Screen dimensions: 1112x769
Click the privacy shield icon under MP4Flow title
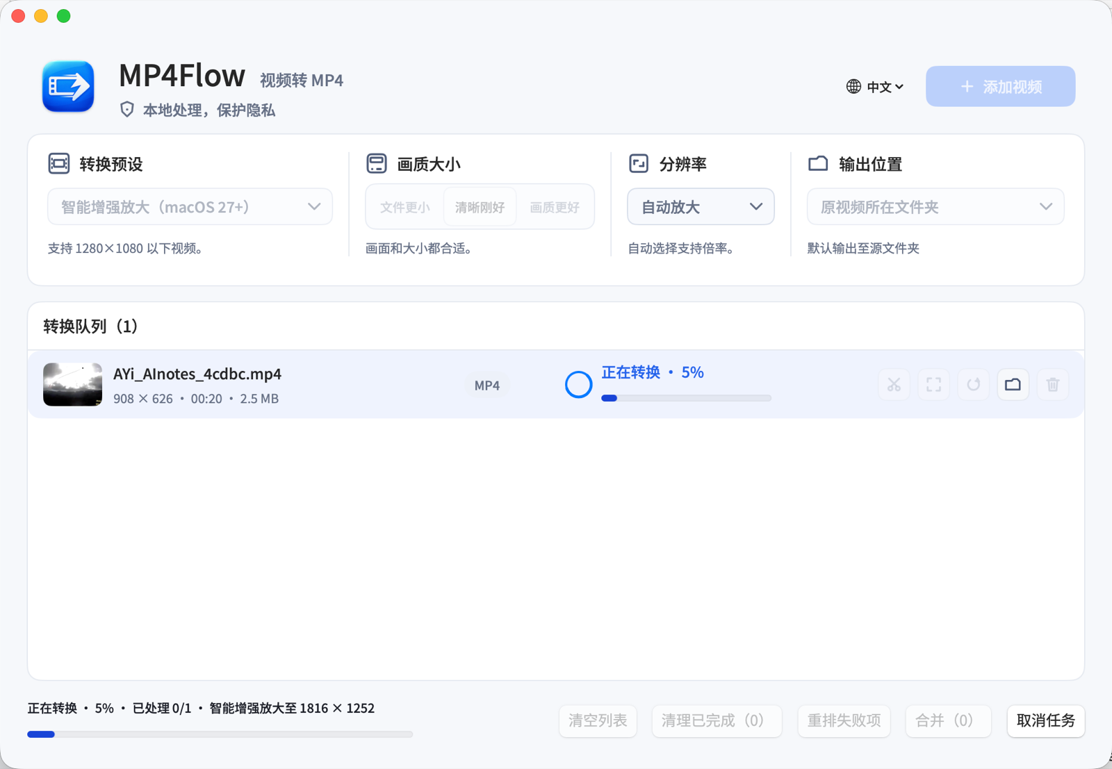click(126, 110)
